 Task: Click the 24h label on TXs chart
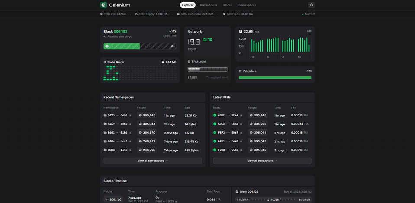point(309,31)
